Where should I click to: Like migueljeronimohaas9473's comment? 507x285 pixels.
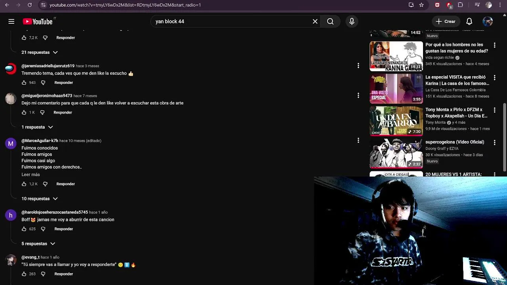pos(24,112)
